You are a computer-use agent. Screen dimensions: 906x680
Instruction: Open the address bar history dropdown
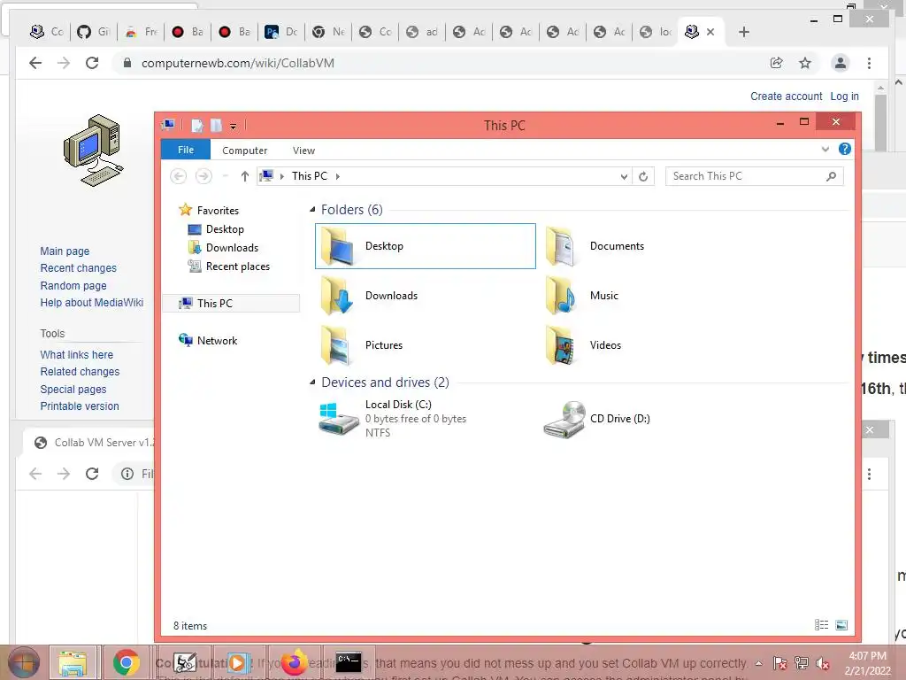pos(624,176)
